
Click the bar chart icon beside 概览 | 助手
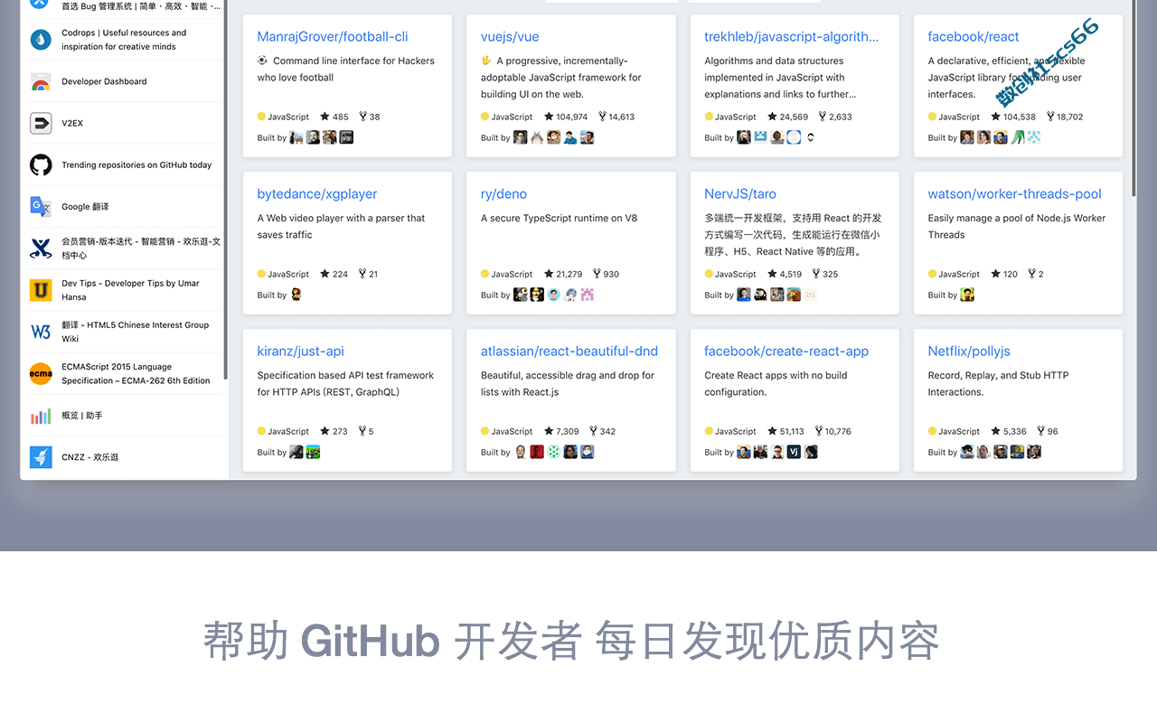tap(41, 416)
